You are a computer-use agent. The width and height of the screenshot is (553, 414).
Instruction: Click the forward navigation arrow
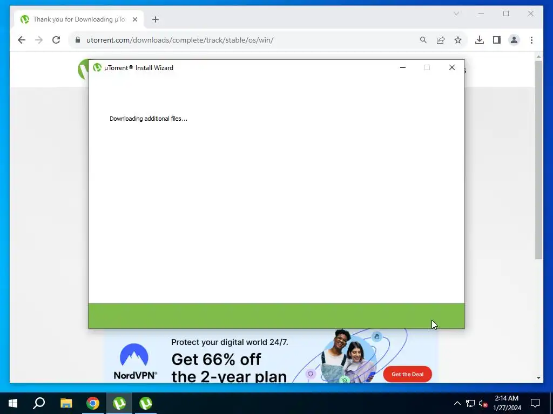(x=39, y=40)
